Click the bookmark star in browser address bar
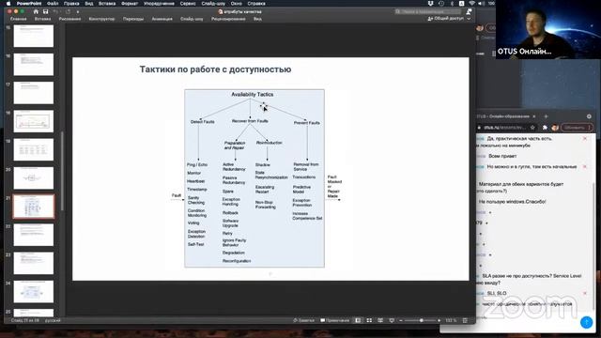This screenshot has height=338, width=601. click(532, 128)
